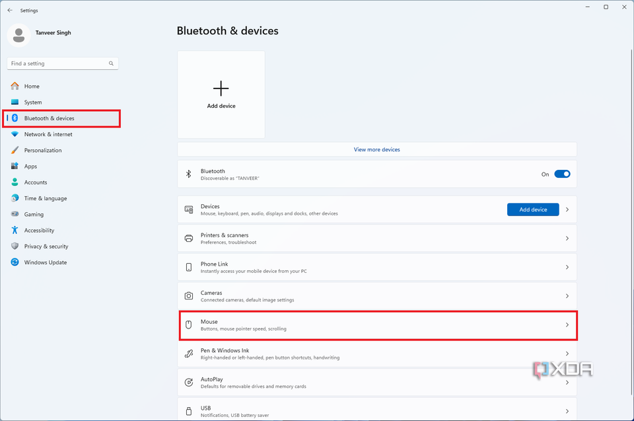
Task: Click the Pen & Windows Ink pen icon
Action: [x=189, y=354]
